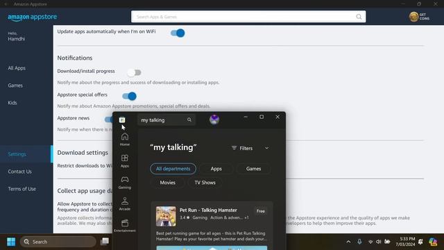Click the Download settings heading

83,153
